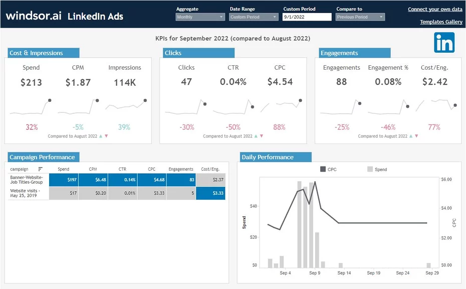466x289 pixels.
Task: Click the $17 spend cell
Action: 64,193
